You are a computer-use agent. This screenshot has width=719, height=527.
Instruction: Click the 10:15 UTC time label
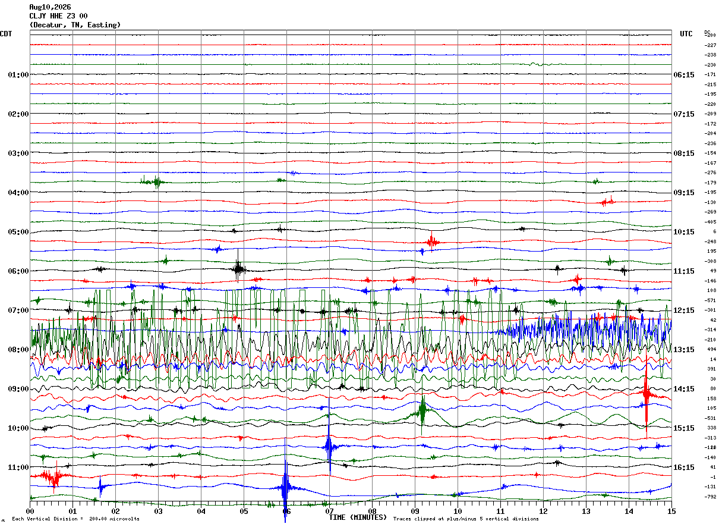point(683,232)
